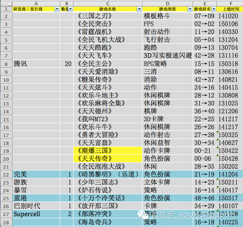The image size is (243, 227).
Task: Select game type cell 3D写实极速闪避
Action: click(x=167, y=56)
